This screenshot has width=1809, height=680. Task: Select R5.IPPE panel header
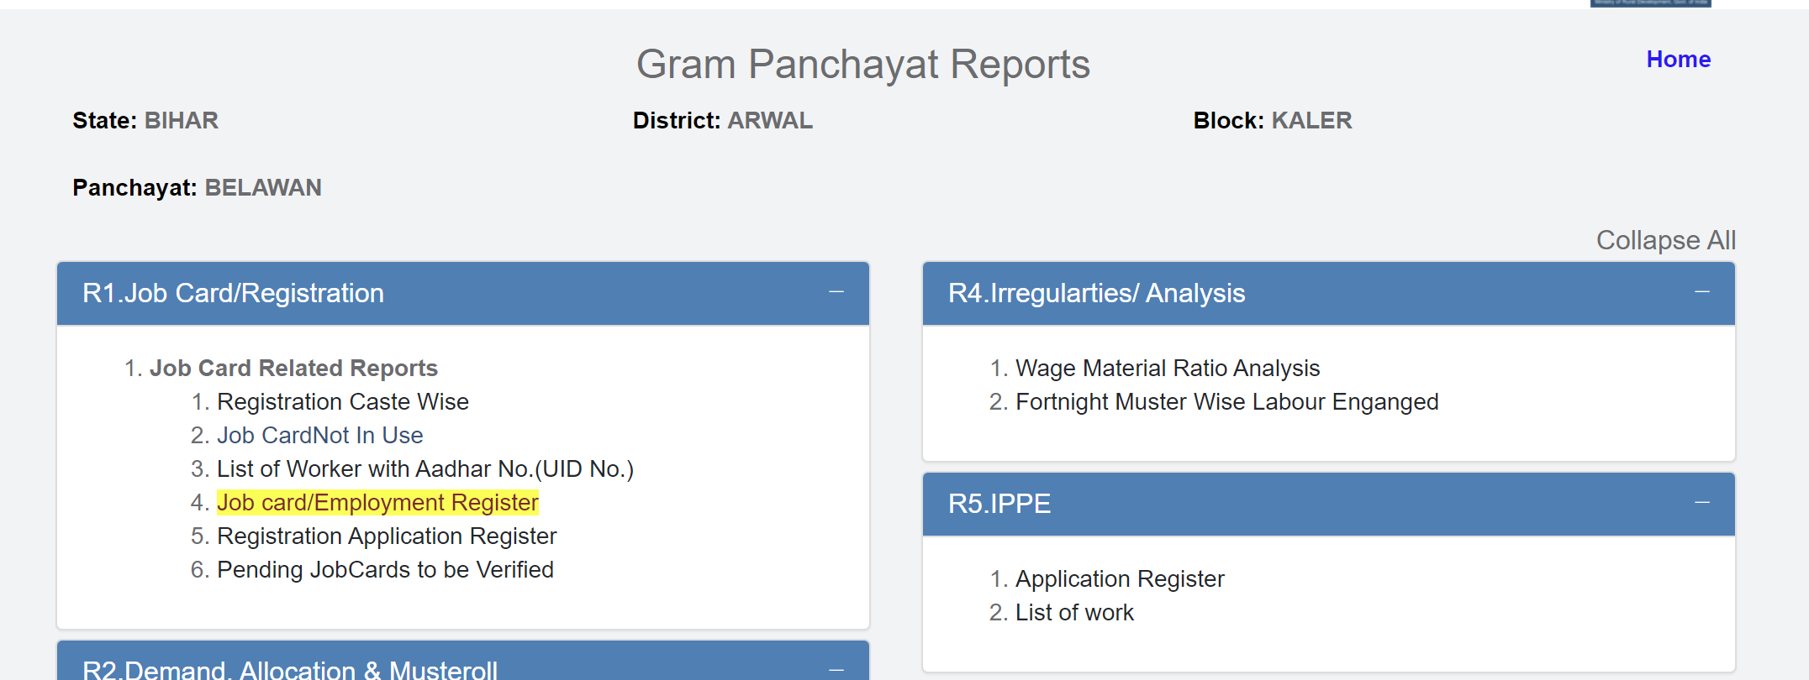coord(1329,504)
